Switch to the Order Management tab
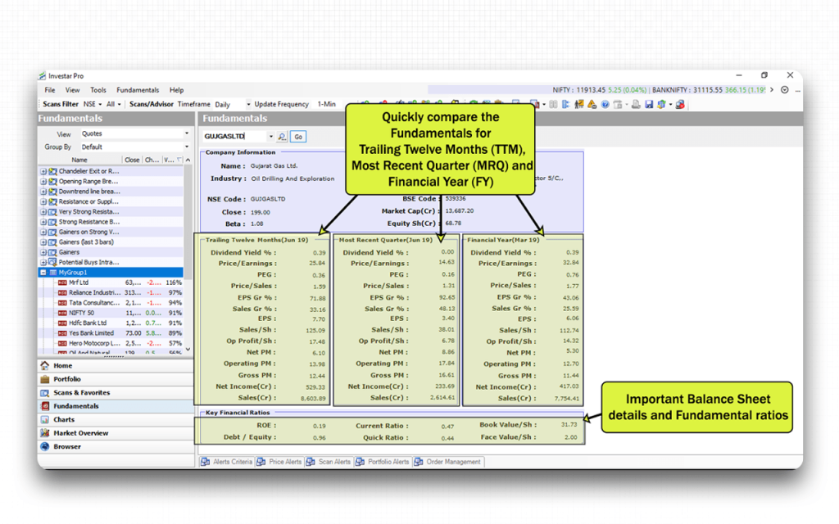This screenshot has height=524, width=839. 448,461
